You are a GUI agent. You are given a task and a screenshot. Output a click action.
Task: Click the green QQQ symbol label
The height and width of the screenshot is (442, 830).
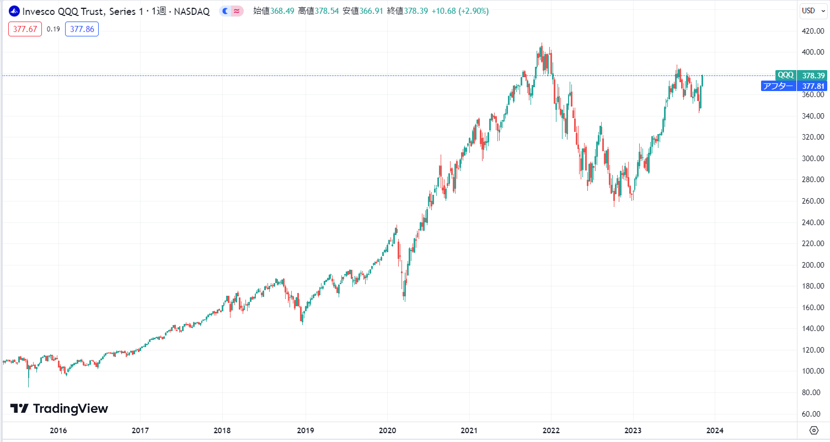pos(786,75)
